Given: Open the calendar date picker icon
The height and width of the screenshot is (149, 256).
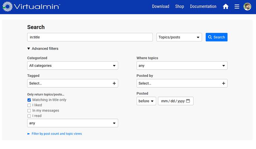Looking at the screenshot, I should point(188,101).
